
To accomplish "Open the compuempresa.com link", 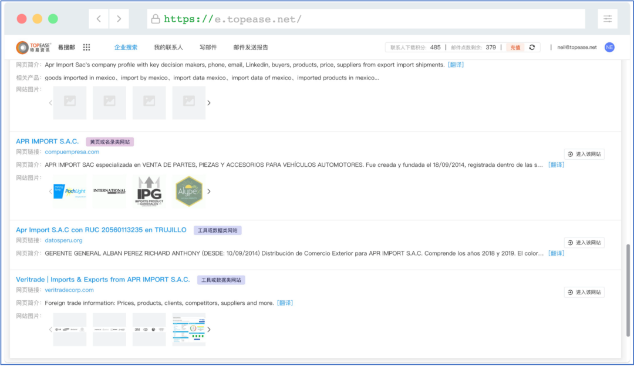I will [72, 152].
